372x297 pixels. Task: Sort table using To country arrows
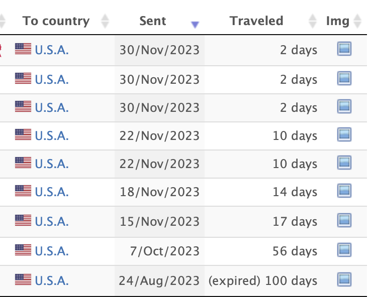pos(105,21)
